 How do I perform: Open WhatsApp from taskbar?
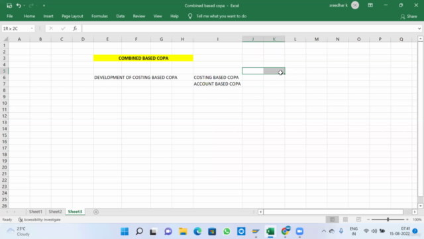coord(227,232)
